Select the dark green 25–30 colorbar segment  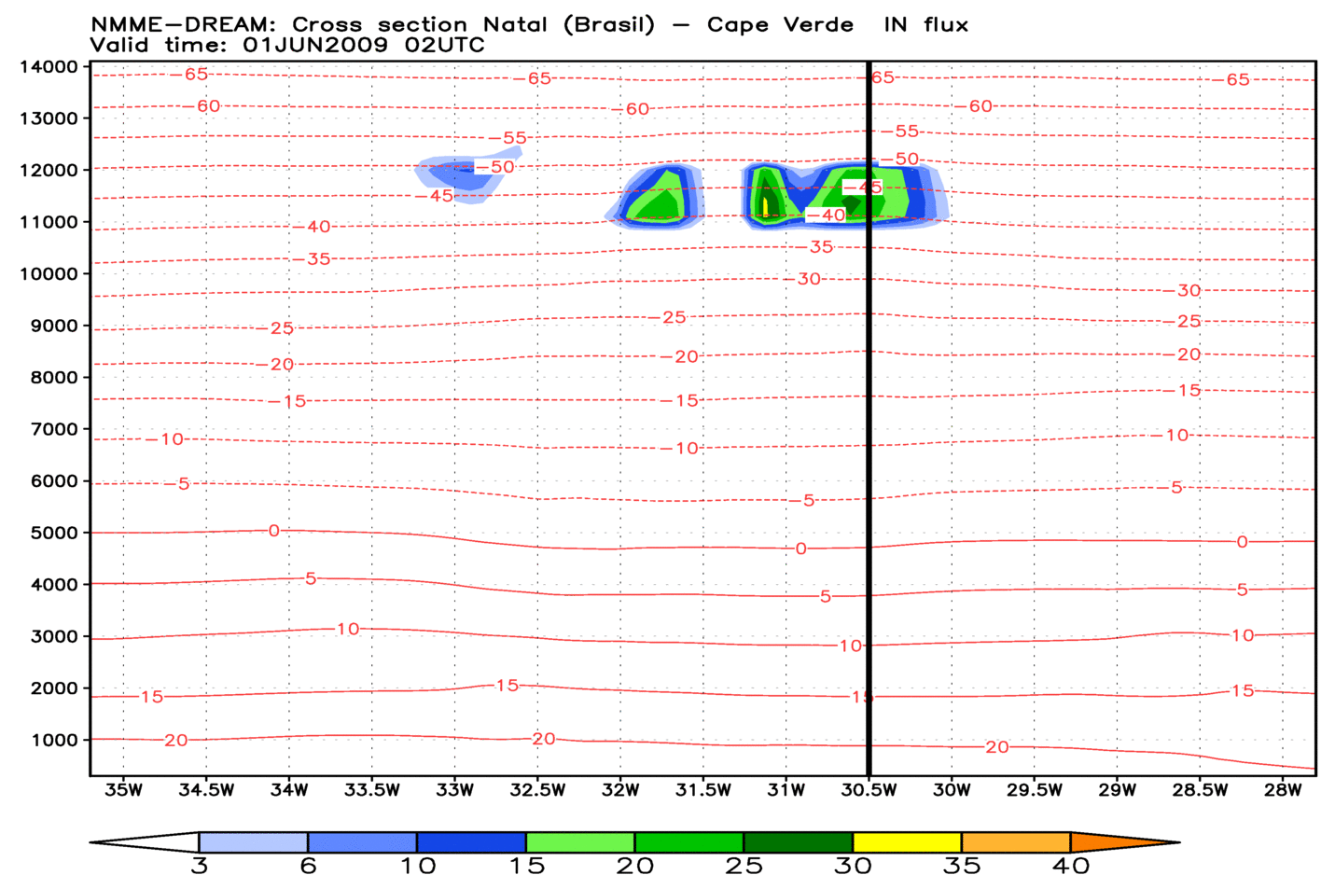(x=798, y=842)
